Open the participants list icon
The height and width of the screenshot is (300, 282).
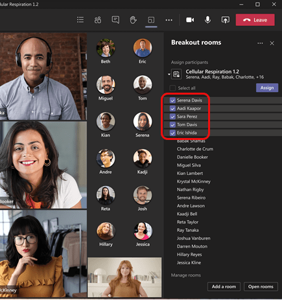(80, 20)
